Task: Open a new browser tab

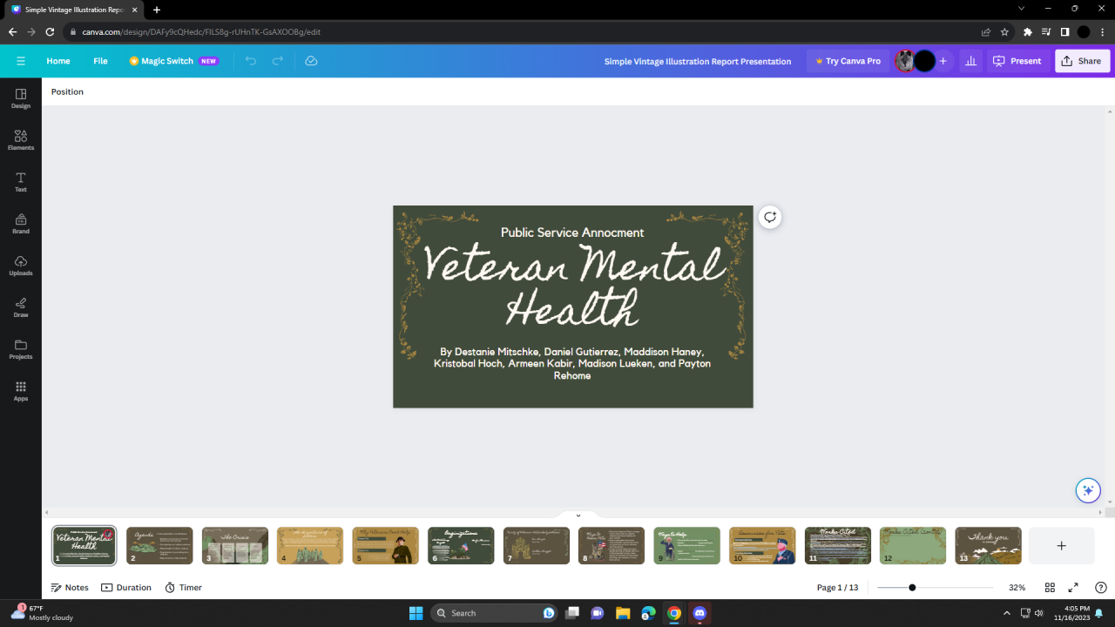Action: 157,10
